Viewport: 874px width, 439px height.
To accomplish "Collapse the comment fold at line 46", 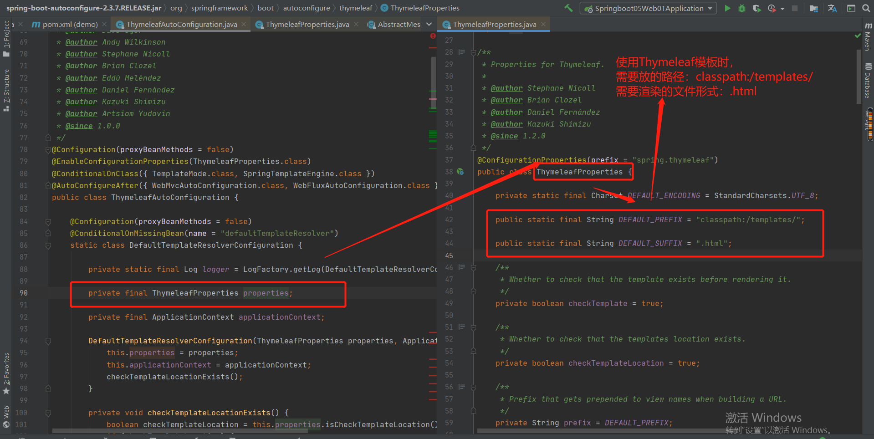I will [473, 267].
